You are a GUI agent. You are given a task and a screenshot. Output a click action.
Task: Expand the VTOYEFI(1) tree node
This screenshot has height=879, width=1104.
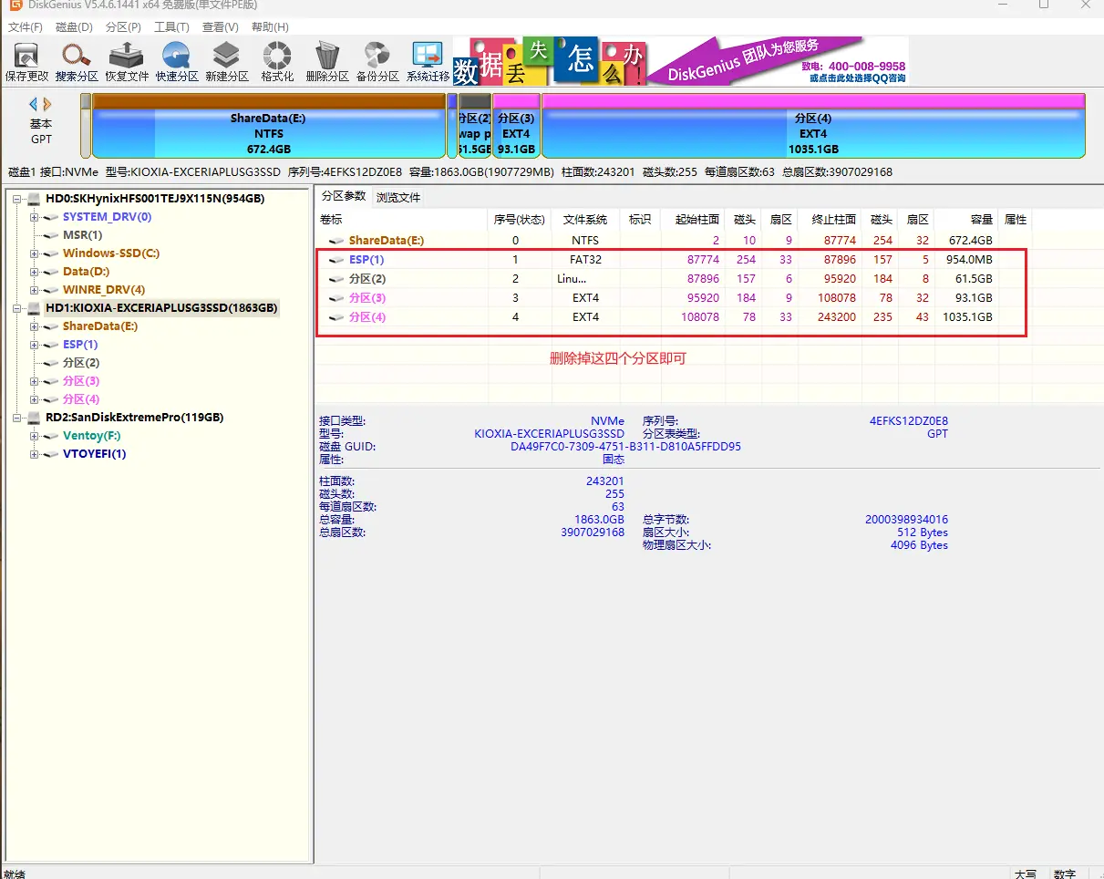(x=34, y=454)
